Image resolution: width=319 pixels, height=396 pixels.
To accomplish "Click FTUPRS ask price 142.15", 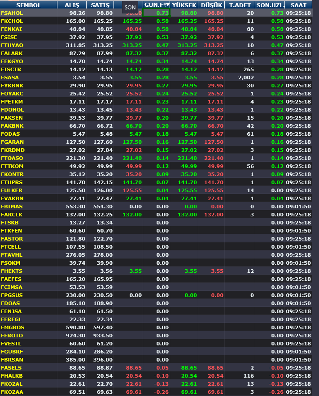I will click(x=103, y=183).
